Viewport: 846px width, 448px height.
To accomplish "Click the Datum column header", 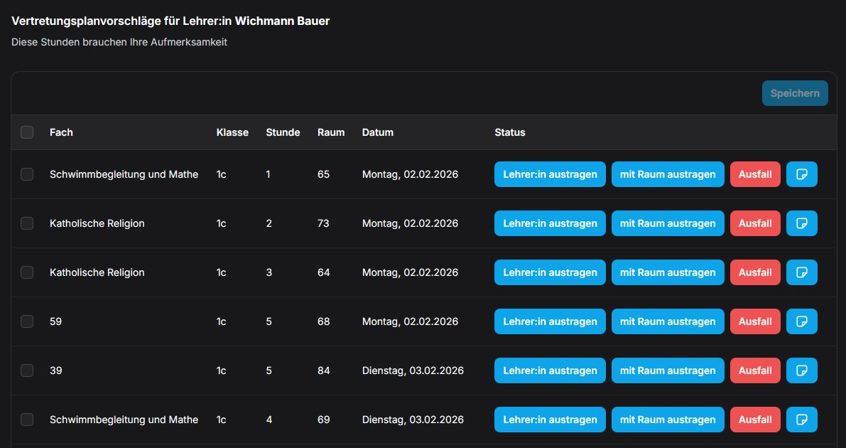I will 377,132.
